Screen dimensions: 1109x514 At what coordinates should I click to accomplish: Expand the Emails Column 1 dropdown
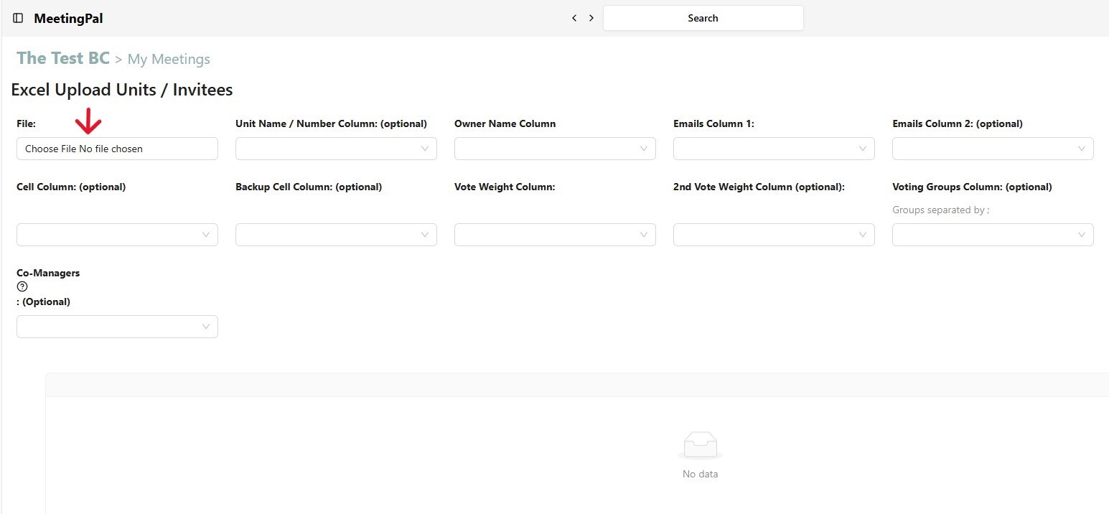point(774,149)
